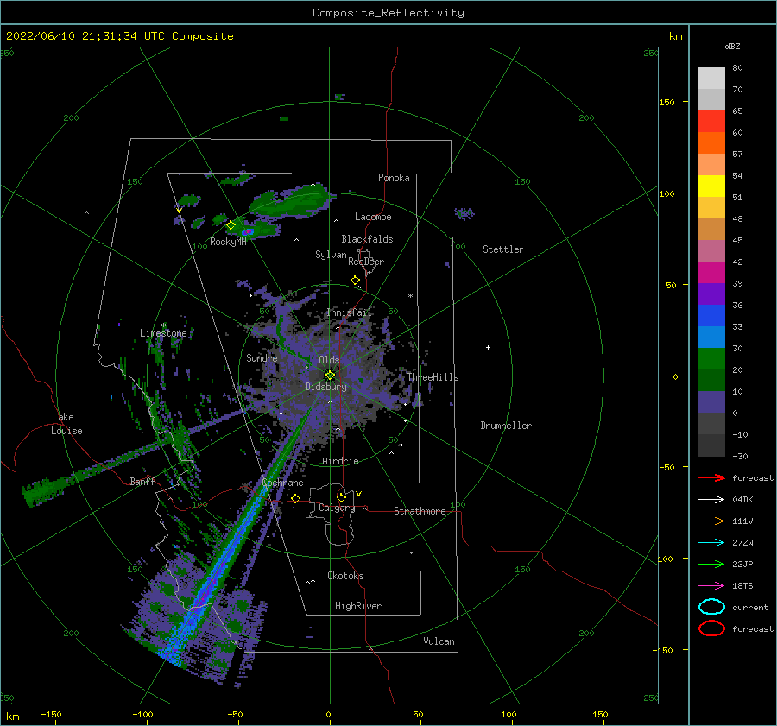Click the 65 dBZ red color swatch

(x=711, y=122)
